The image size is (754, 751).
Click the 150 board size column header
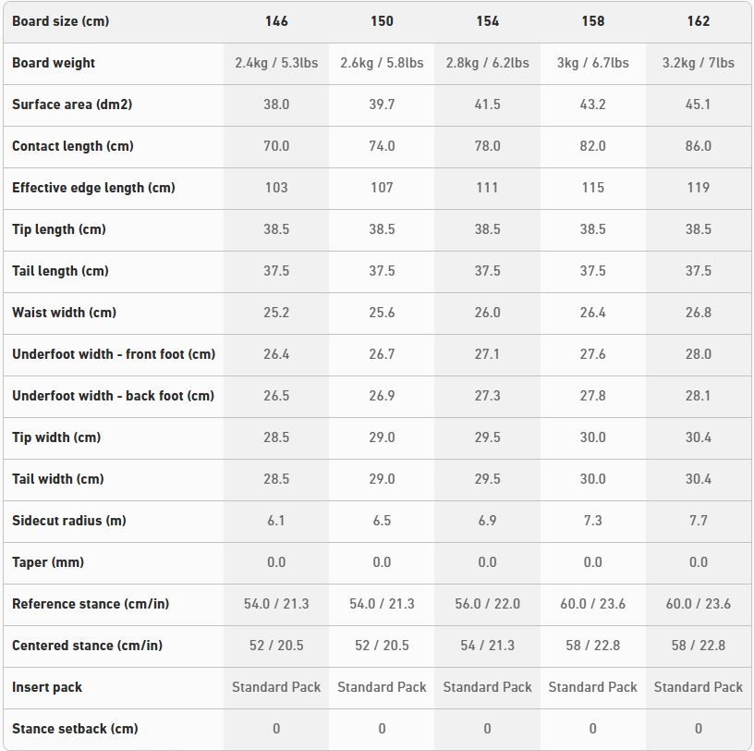pyautogui.click(x=382, y=21)
